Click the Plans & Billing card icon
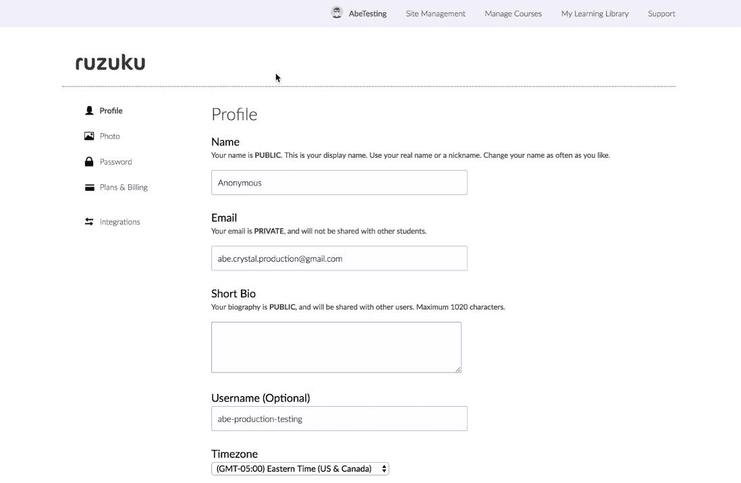The width and height of the screenshot is (741, 483). [x=89, y=188]
